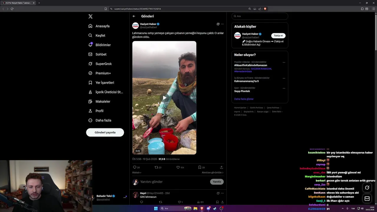Open Hayri's profile avatar
Screen dimensions: 377x212
(x=135, y=195)
